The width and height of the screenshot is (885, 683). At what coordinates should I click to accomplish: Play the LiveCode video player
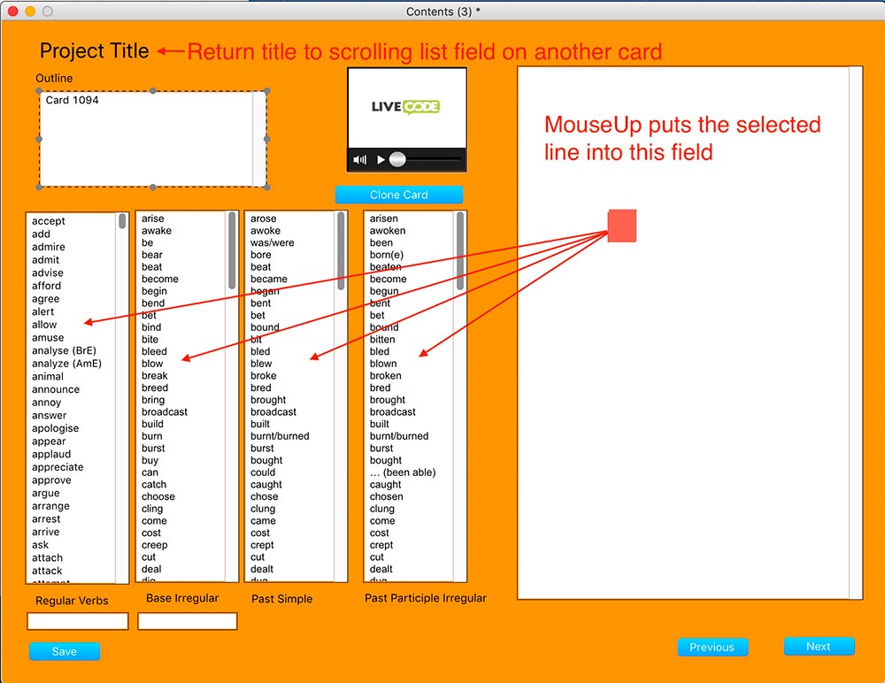381,160
